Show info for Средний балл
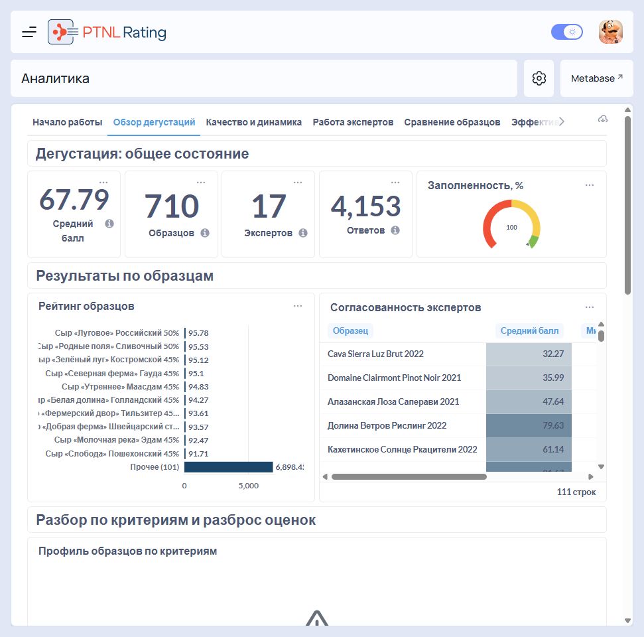 tap(109, 224)
